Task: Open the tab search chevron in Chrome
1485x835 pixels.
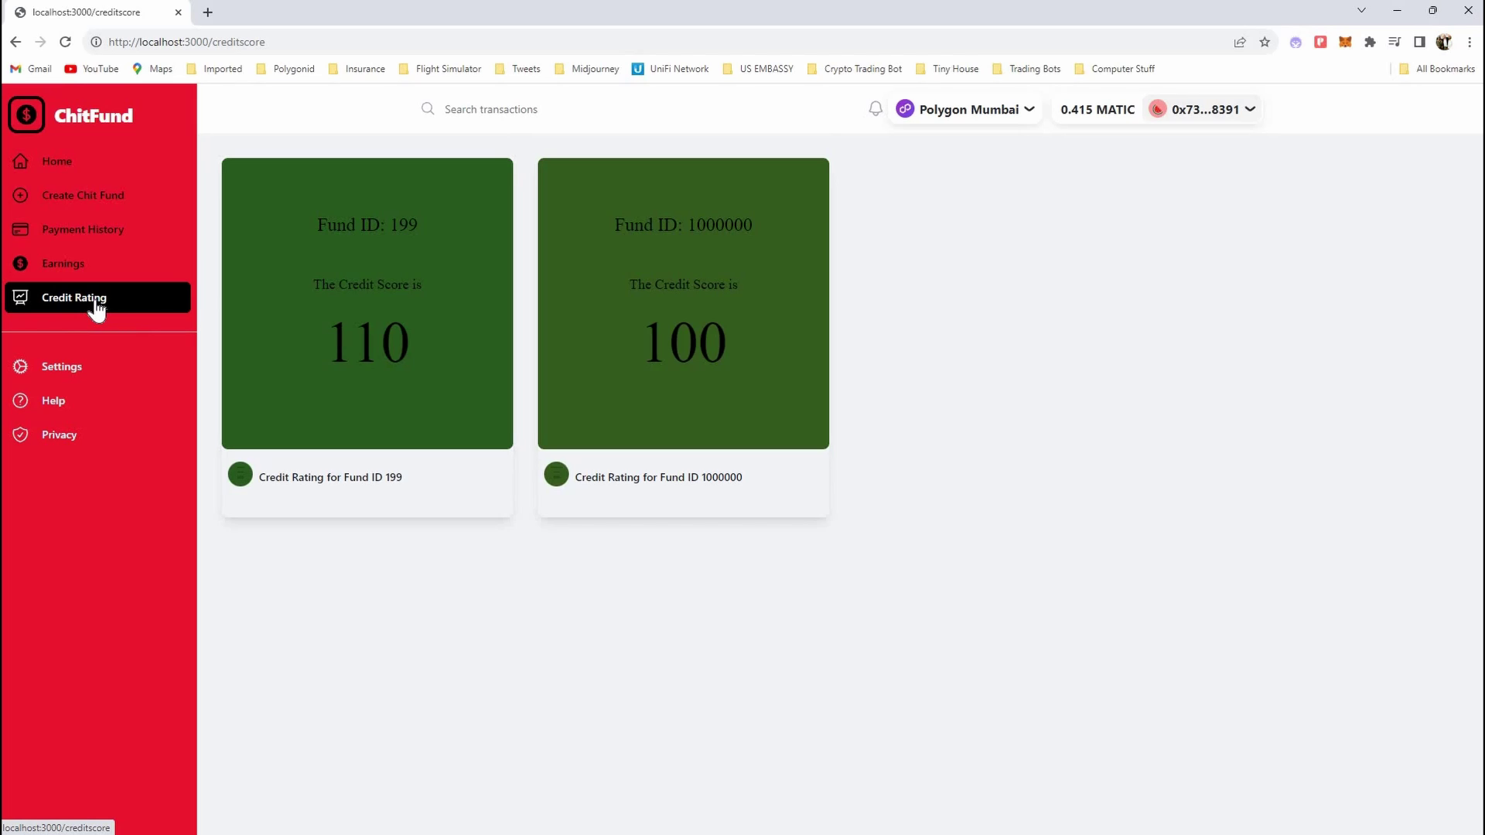Action: click(1361, 11)
